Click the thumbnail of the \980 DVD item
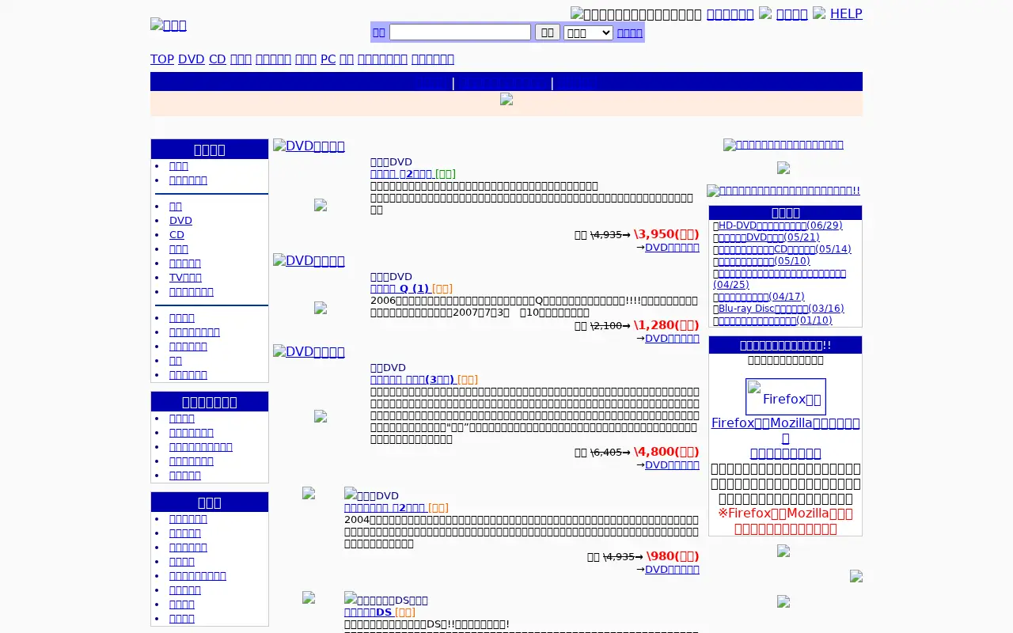This screenshot has width=1013, height=633. click(309, 493)
